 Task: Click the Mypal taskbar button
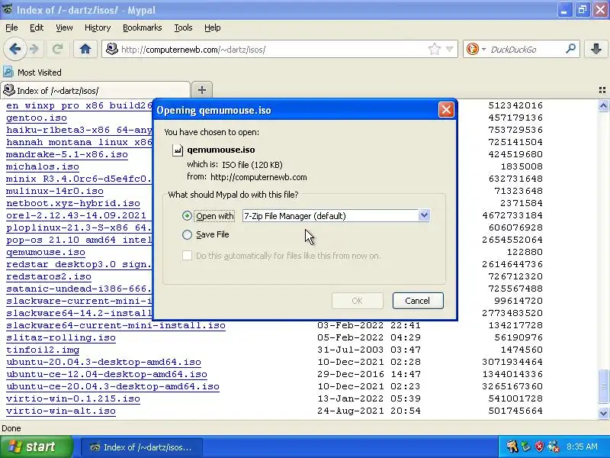coord(141,447)
